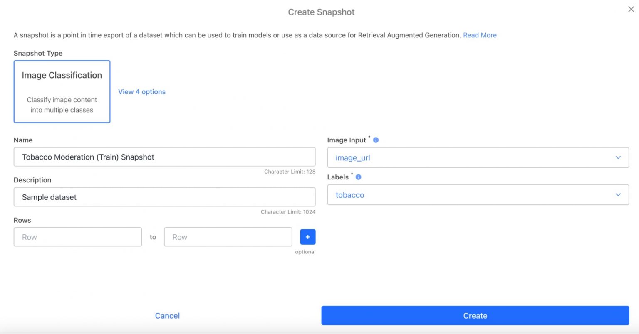Image resolution: width=639 pixels, height=334 pixels.
Task: Click the first Row input field
Action: [77, 237]
